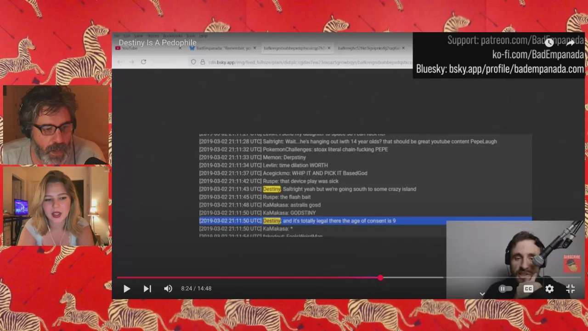The height and width of the screenshot is (331, 588).
Task: Open the video title Destiny Is A Pedophile
Action: 158,43
